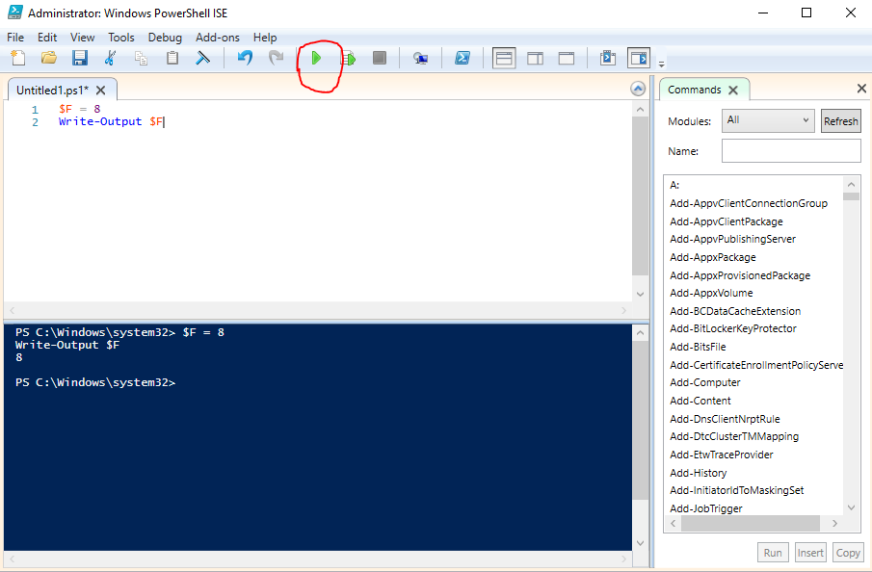
Task: Open the Help menu
Action: pos(265,38)
